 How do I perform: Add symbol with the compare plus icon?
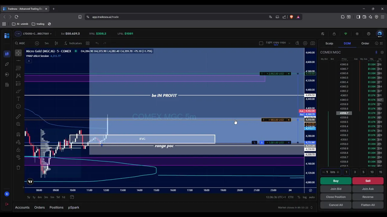[x=37, y=43]
